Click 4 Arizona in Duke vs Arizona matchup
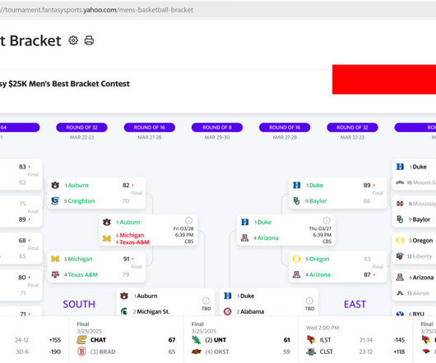The image size is (436, 363). click(266, 238)
